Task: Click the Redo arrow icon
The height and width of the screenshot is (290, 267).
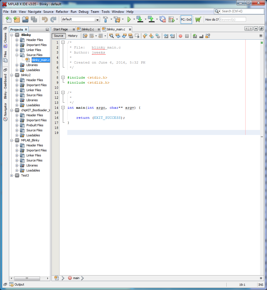Action: (x=53, y=19)
